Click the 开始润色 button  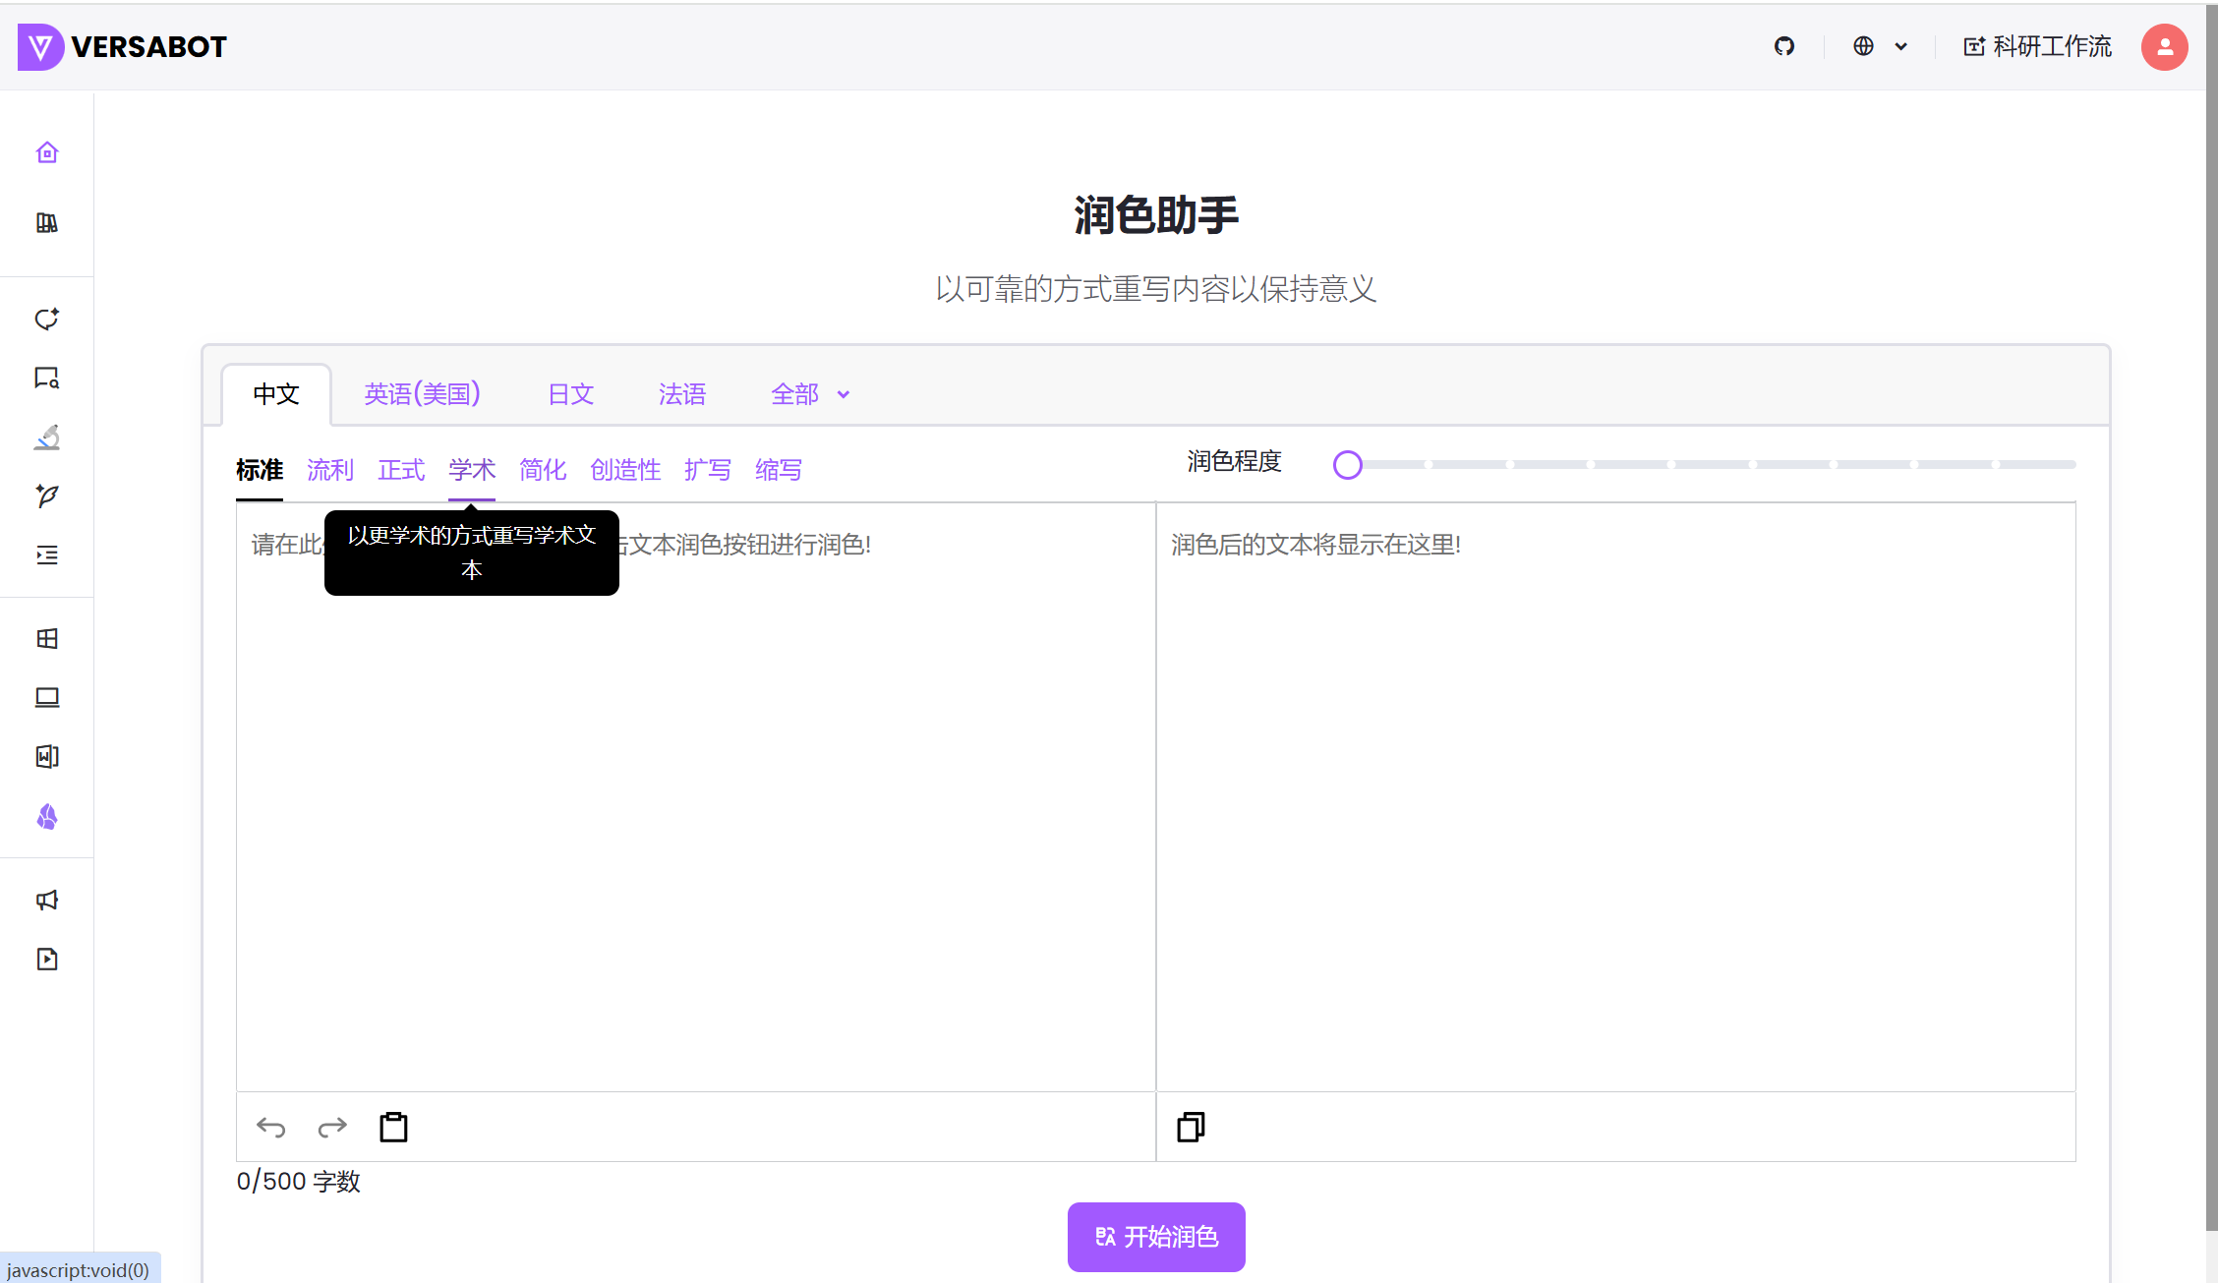tap(1155, 1237)
